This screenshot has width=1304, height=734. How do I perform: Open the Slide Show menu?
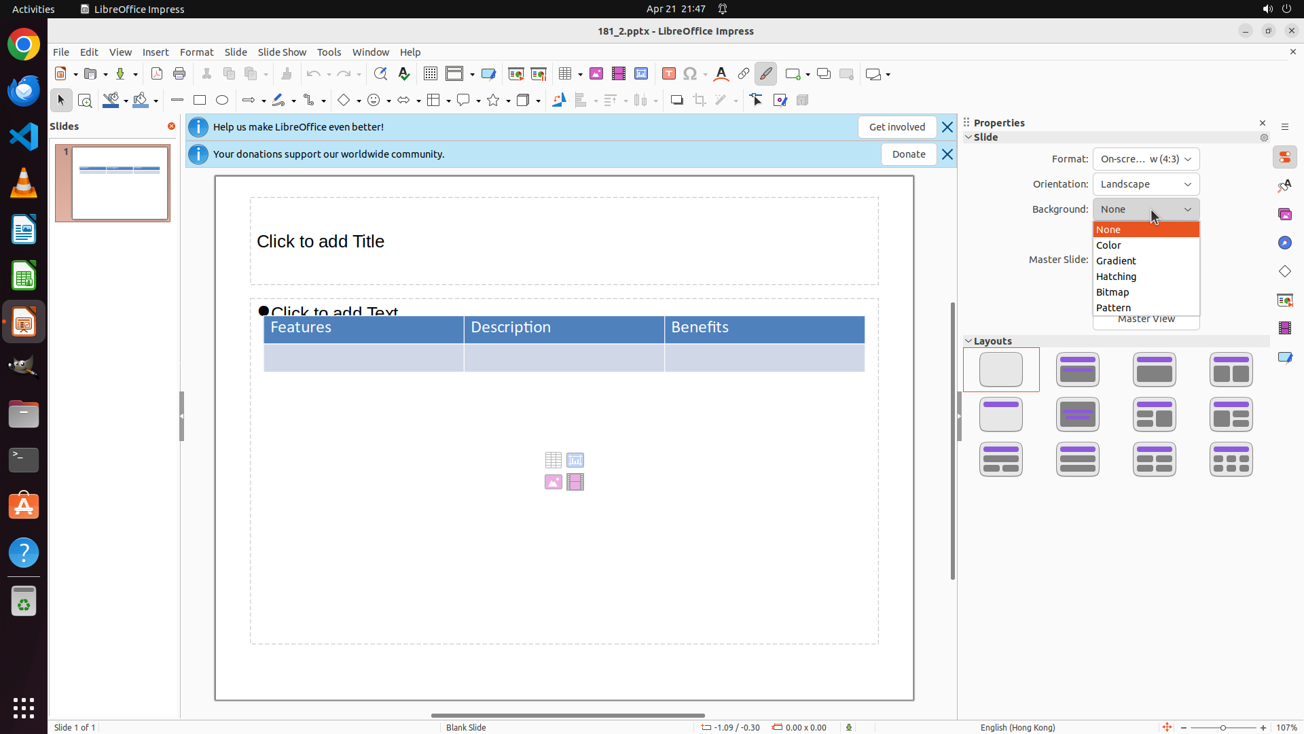pyautogui.click(x=282, y=52)
